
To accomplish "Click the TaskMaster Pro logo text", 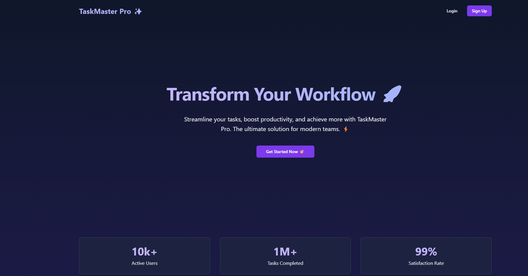I will point(105,11).
